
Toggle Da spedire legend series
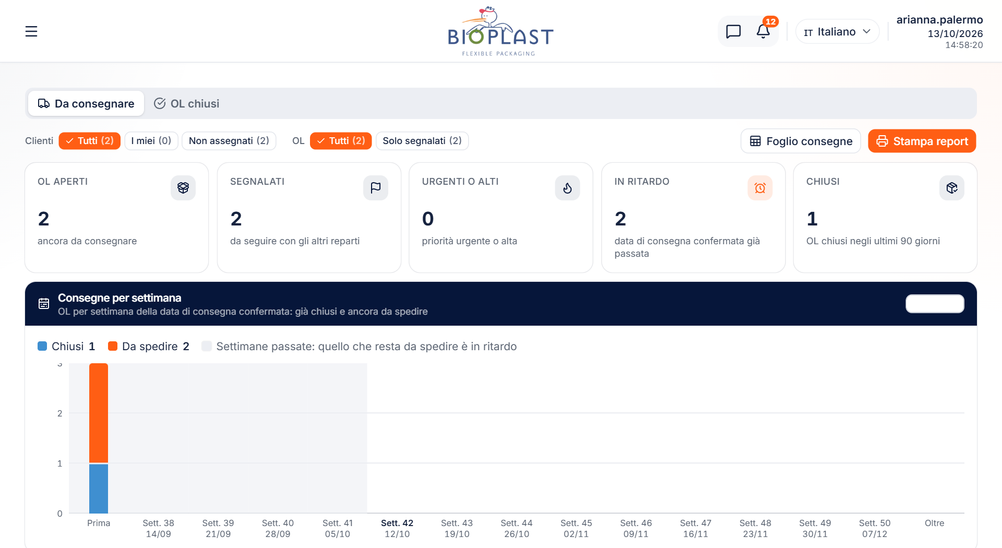(148, 347)
